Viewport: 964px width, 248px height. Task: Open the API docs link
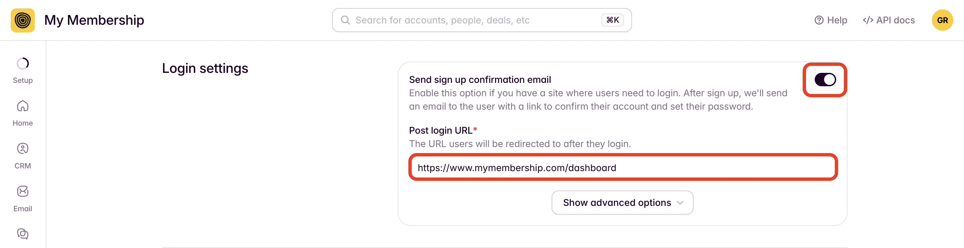pyautogui.click(x=889, y=20)
